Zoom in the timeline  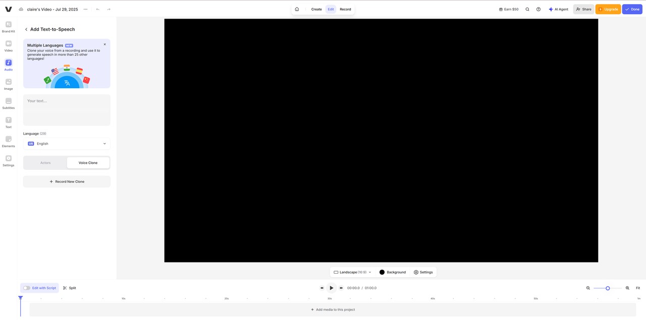click(627, 288)
